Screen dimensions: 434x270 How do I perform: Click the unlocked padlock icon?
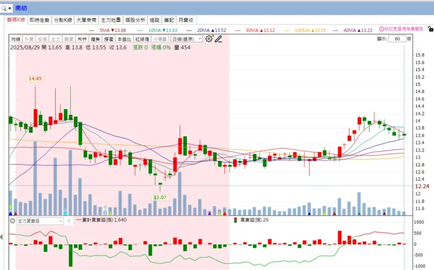430,29
